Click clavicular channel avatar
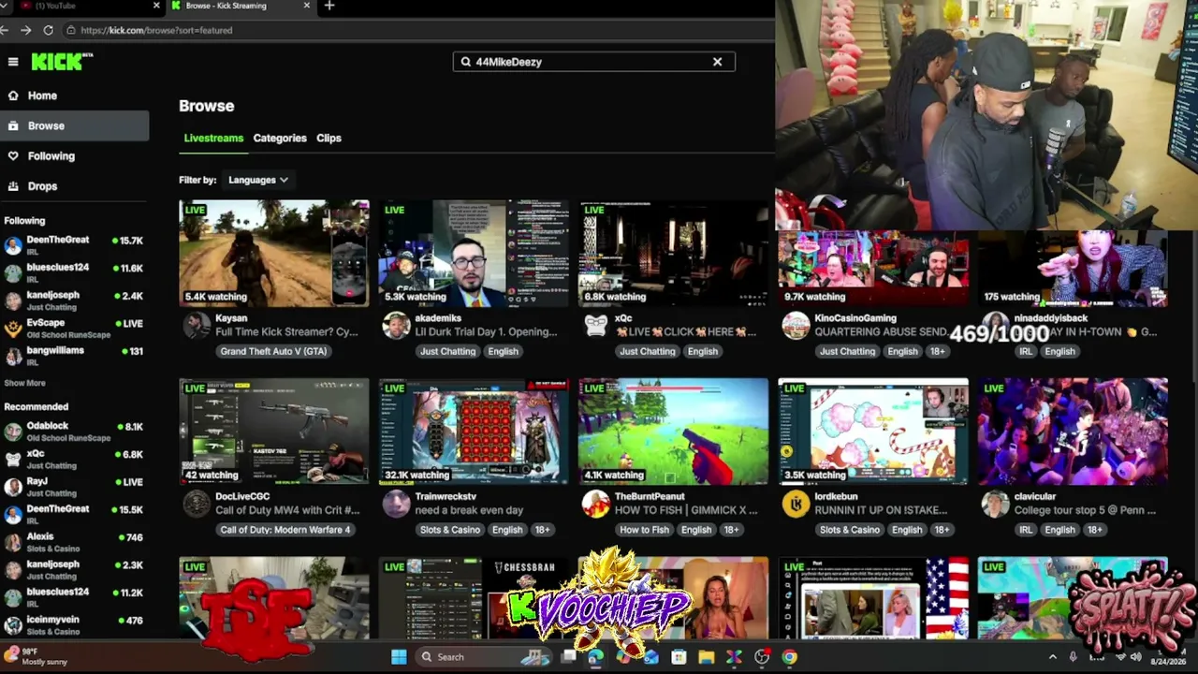This screenshot has height=674, width=1198. (x=996, y=504)
